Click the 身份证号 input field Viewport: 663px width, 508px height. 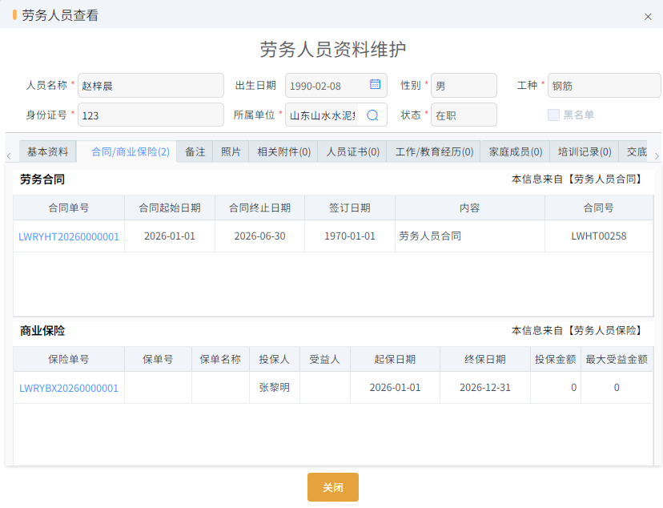coord(151,115)
